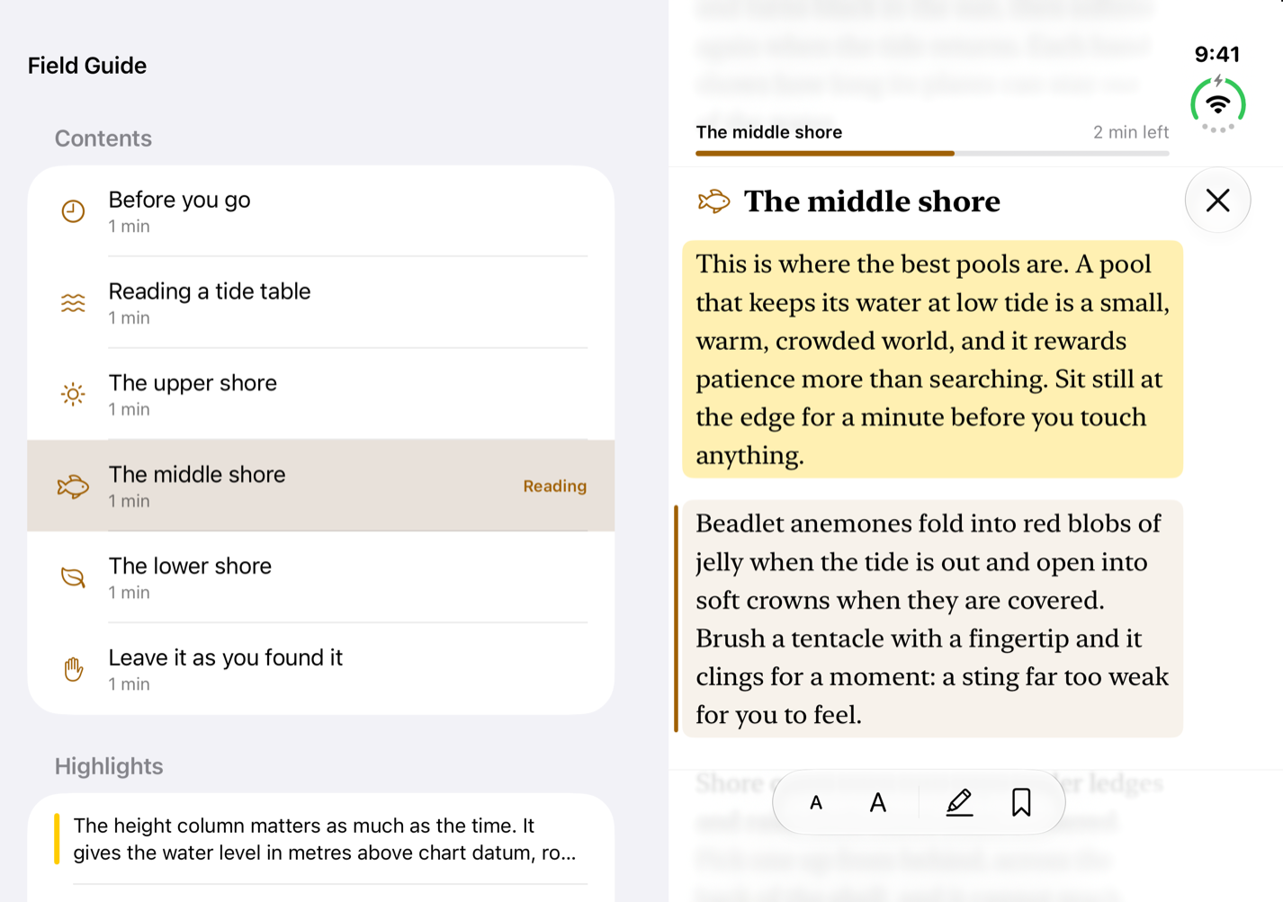Click the clock icon beside Before you go
This screenshot has width=1283, height=902.
pos(73,211)
